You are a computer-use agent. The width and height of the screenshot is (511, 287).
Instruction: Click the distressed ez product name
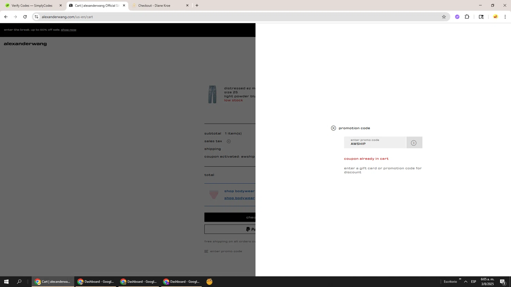239,88
